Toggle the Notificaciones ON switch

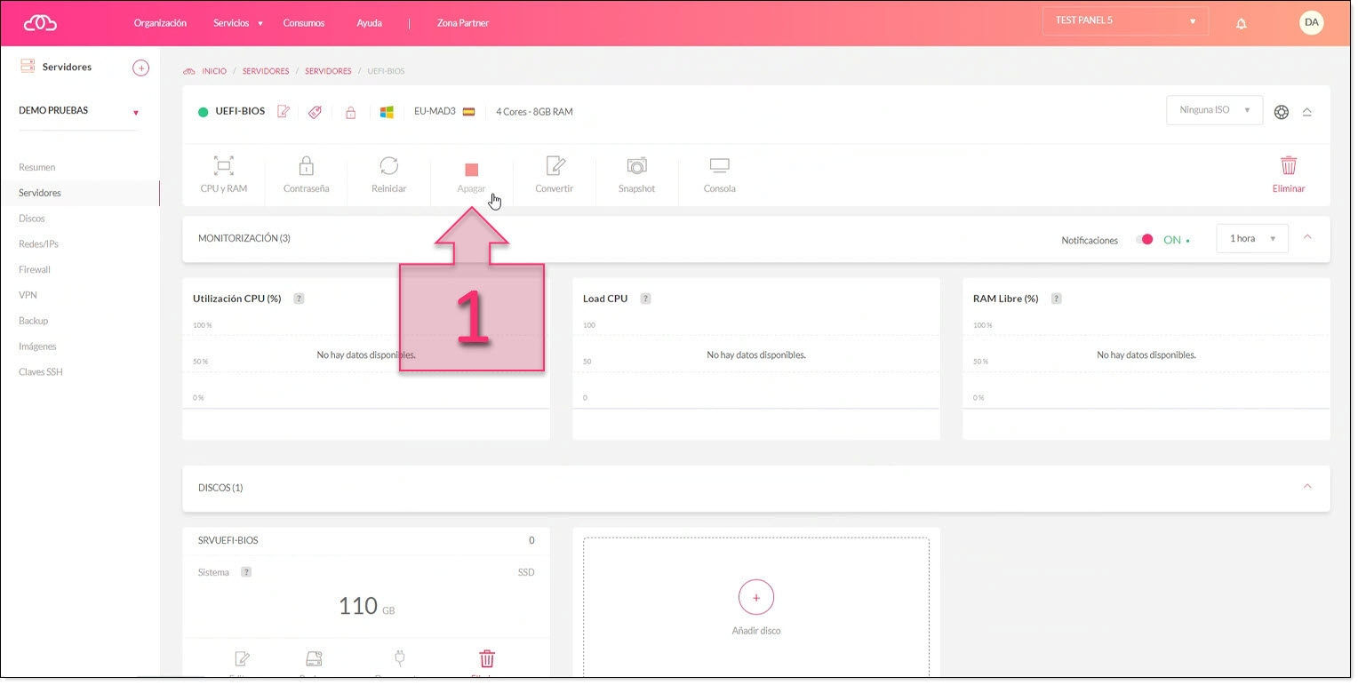click(1145, 240)
